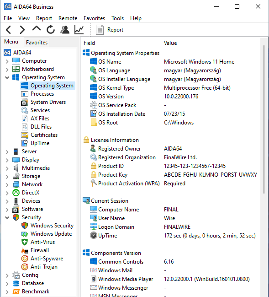269x297 pixels.
Task: Switch to the Favorites tab
Action: [37, 43]
